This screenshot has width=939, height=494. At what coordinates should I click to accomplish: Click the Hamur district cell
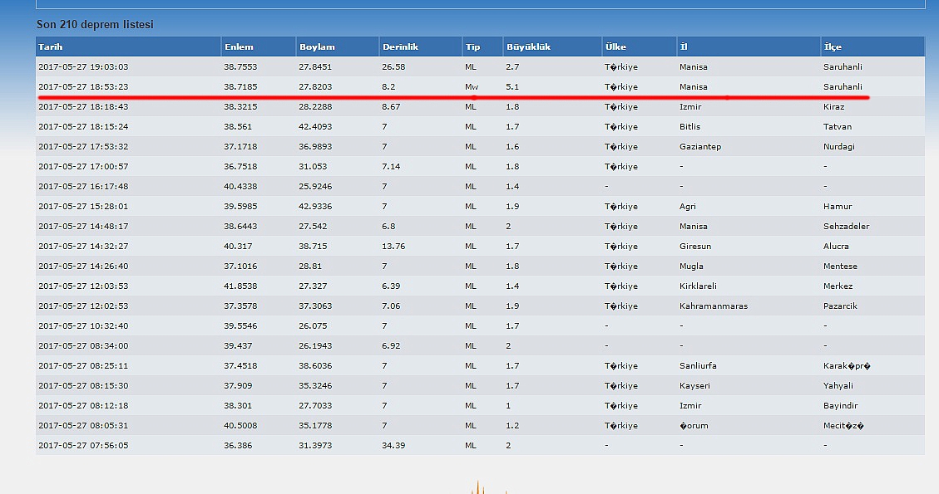point(838,207)
